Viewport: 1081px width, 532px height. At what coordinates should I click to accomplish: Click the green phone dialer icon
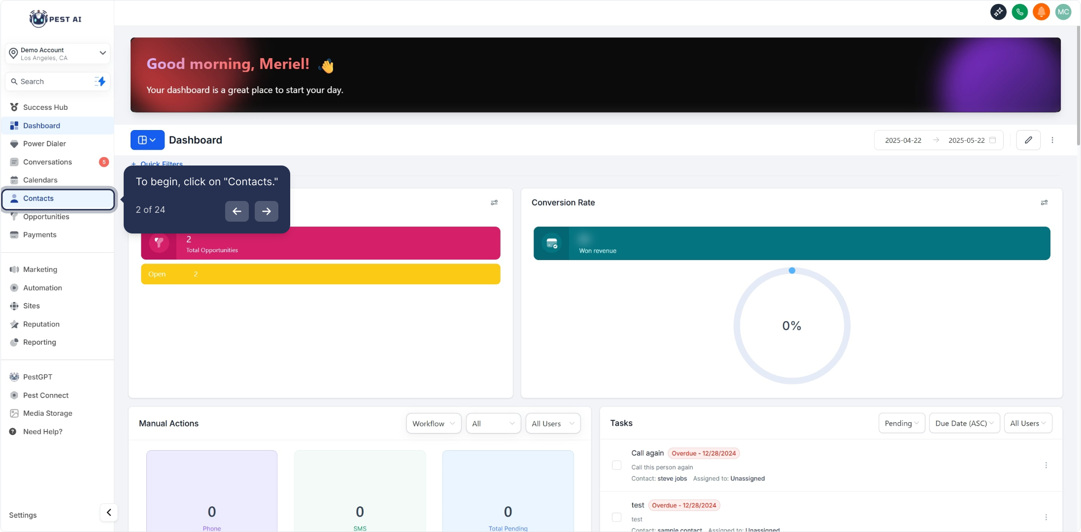click(1020, 12)
